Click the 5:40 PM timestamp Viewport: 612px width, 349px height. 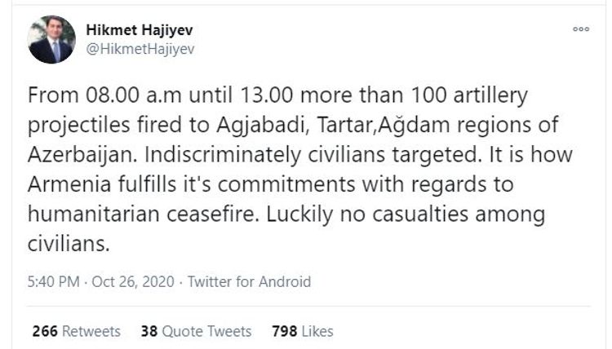pyautogui.click(x=54, y=281)
